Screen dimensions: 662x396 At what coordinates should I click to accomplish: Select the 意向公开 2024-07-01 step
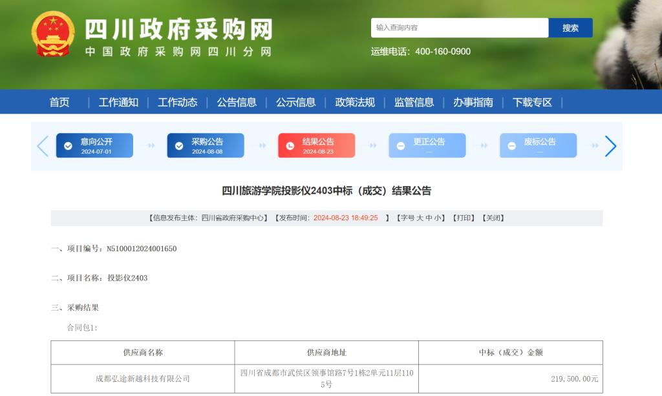(x=94, y=145)
